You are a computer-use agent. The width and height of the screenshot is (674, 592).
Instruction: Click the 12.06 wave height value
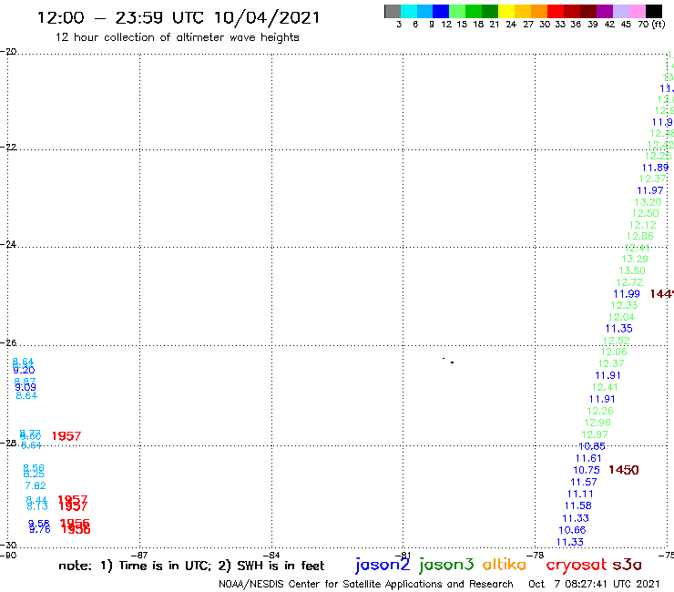click(x=613, y=352)
